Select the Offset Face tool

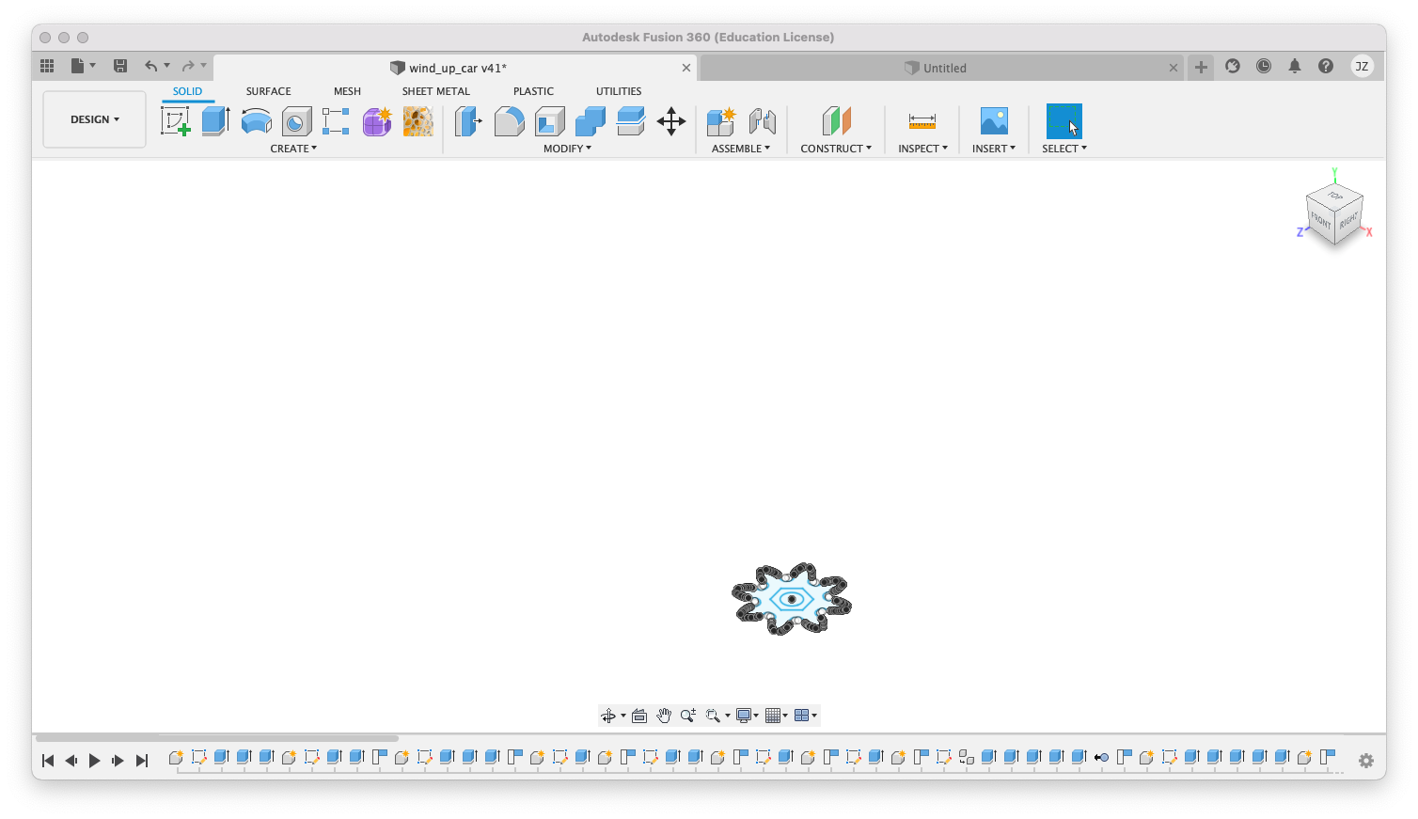click(631, 121)
